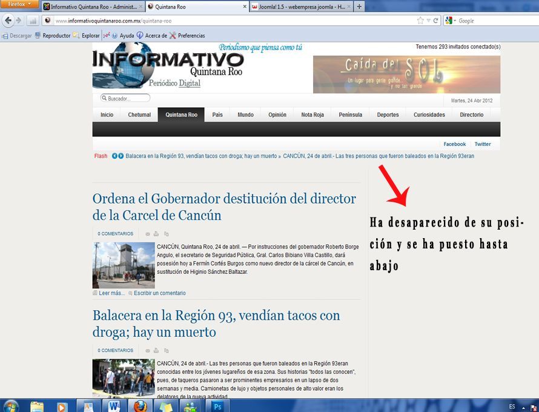The height and width of the screenshot is (412, 539).
Task: Close the Quintana Roo tab
Action: (245, 7)
